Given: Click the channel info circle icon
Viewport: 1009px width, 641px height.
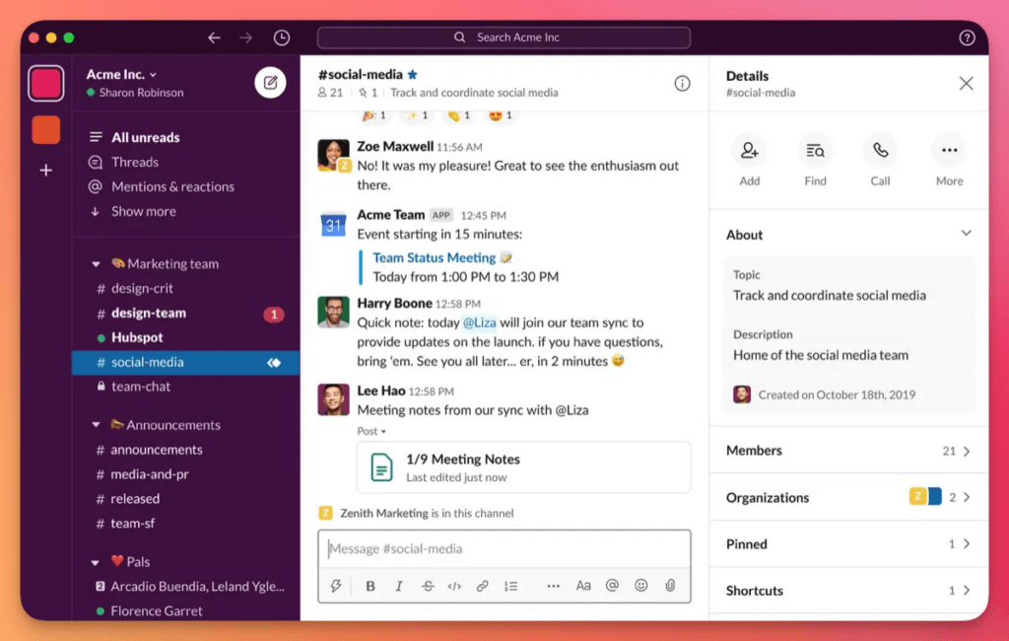Looking at the screenshot, I should pyautogui.click(x=683, y=83).
